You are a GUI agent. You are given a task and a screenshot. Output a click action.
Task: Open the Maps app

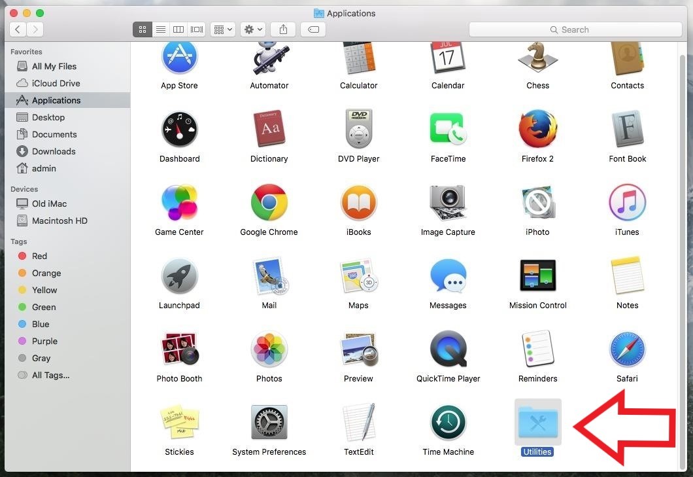coord(359,276)
